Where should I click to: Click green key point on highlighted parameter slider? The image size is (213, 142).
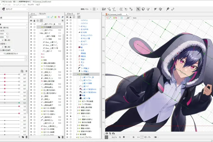[x=19, y=103]
